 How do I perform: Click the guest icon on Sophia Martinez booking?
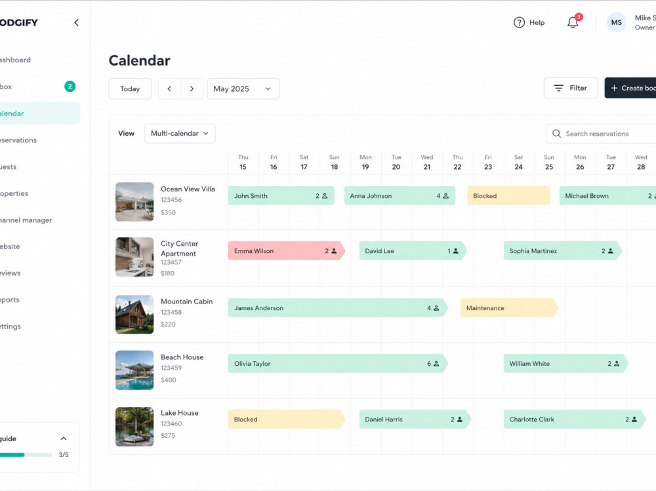[610, 251]
